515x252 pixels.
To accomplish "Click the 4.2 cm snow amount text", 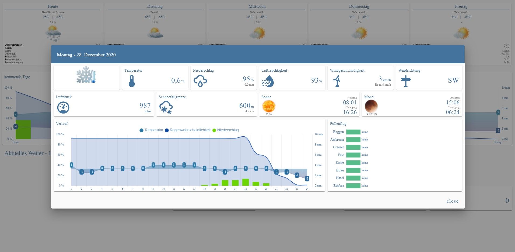I will 250,111.
